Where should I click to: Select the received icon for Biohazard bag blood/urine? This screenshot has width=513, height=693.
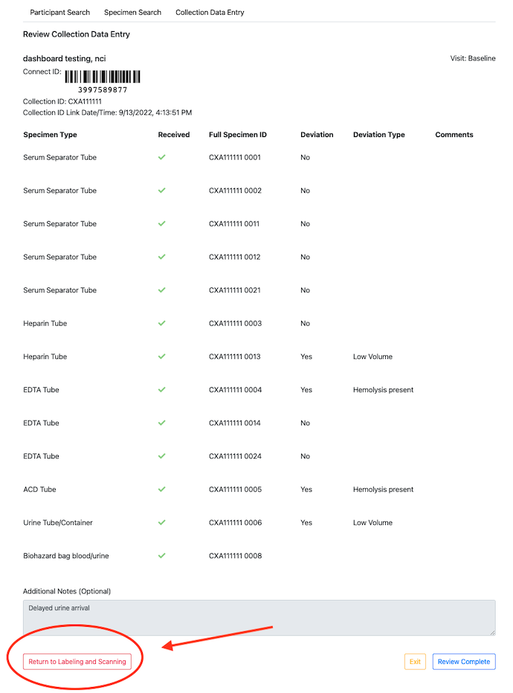(x=161, y=556)
